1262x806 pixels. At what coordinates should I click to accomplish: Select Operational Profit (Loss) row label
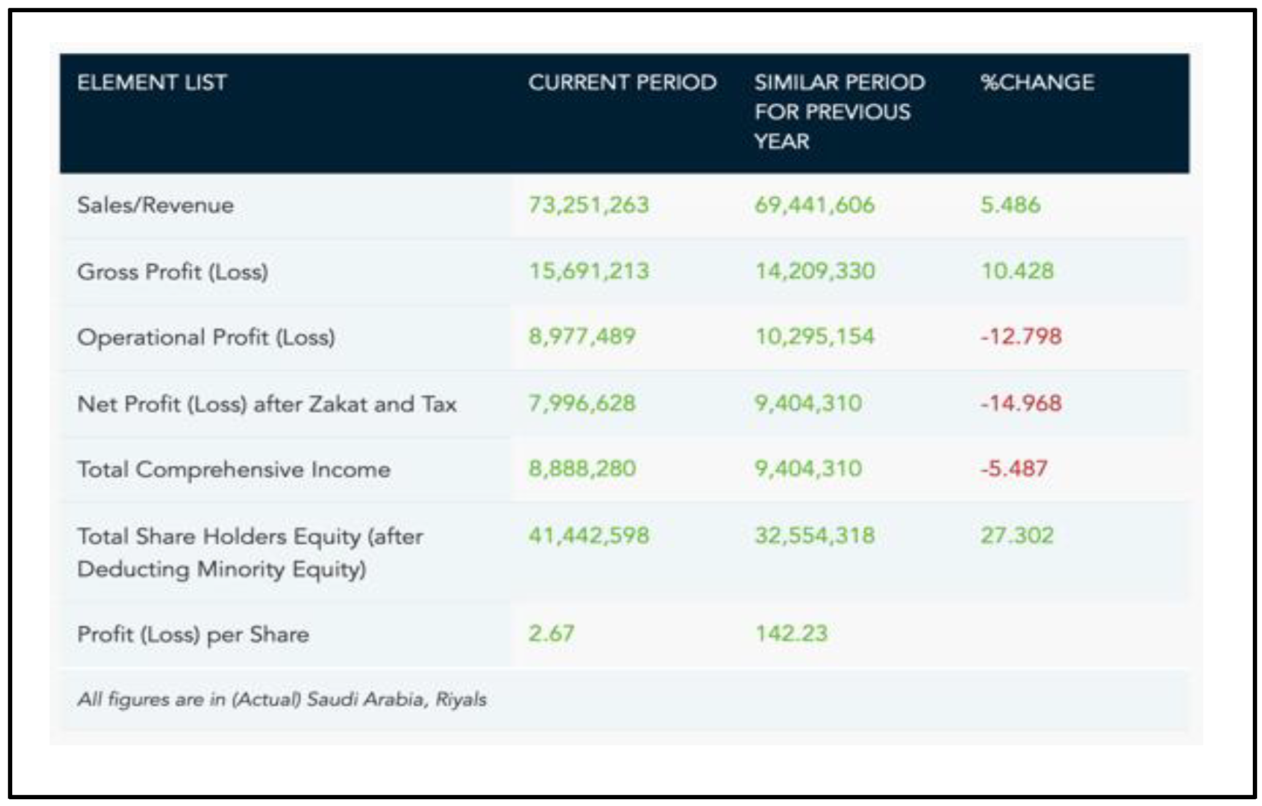206,337
